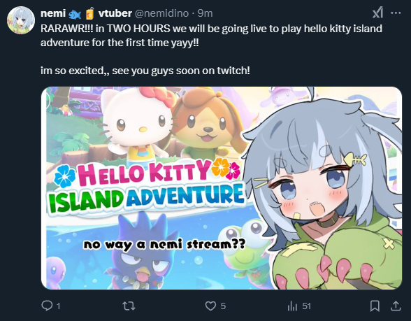View analytics via the bar chart icon
The image size is (411, 321).
[x=292, y=306]
